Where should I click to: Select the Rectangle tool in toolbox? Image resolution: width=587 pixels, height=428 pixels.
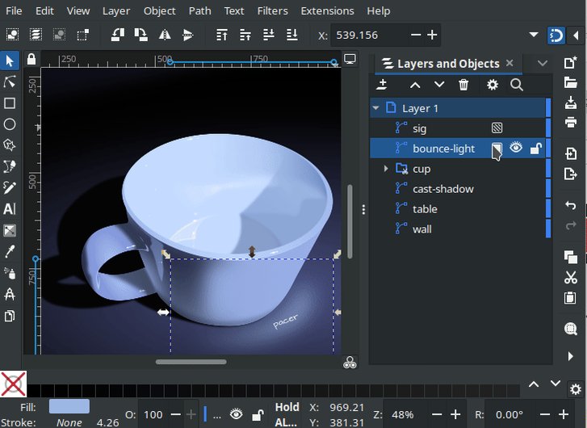tap(10, 103)
